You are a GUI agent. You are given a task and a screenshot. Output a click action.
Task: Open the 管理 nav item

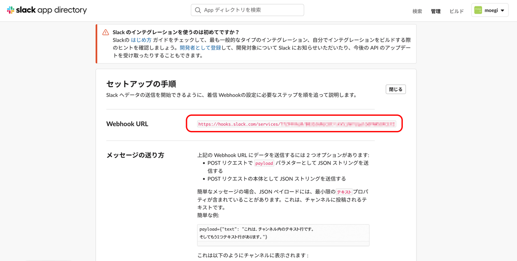coord(436,11)
